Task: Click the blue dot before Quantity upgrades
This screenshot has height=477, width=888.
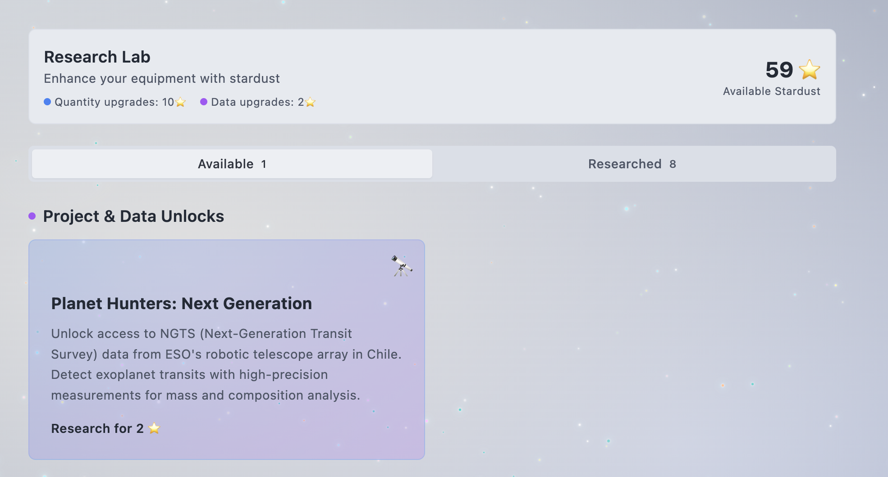Action: pos(47,102)
